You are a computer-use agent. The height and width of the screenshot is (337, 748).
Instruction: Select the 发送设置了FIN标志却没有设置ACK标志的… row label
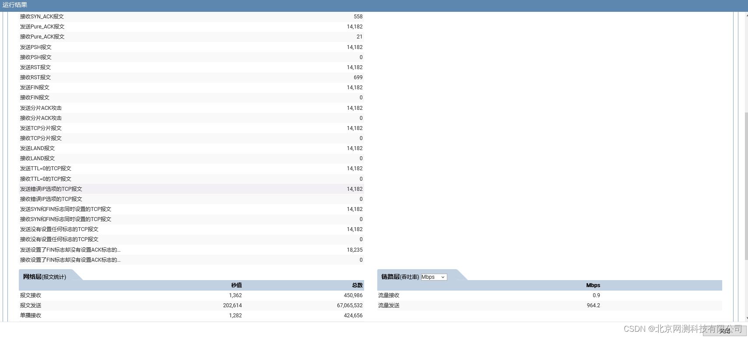pos(70,250)
